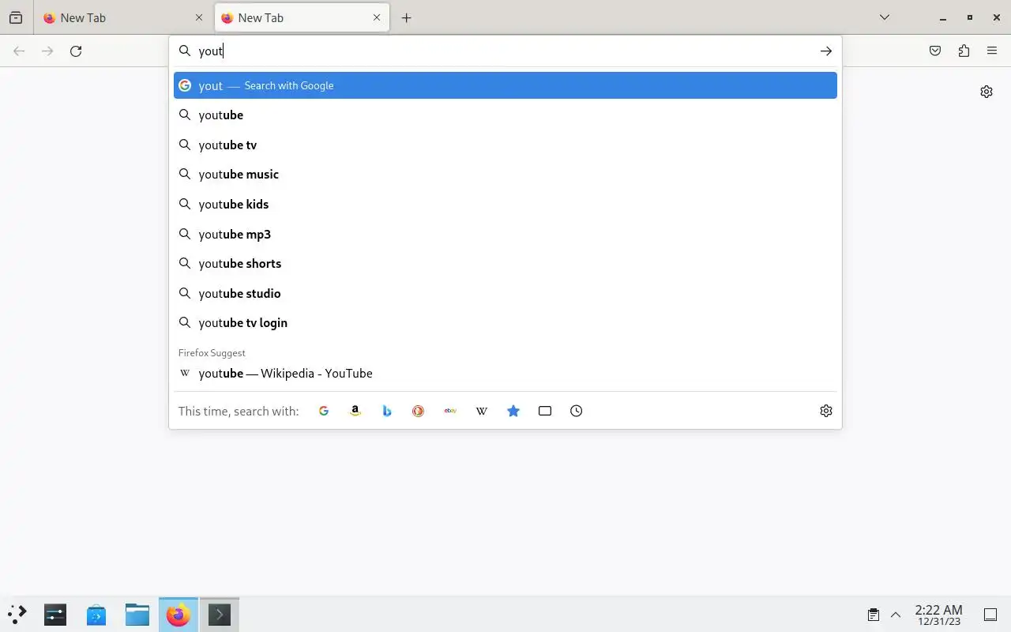Select the second New Tab
1011x632 pixels.
pos(302,17)
